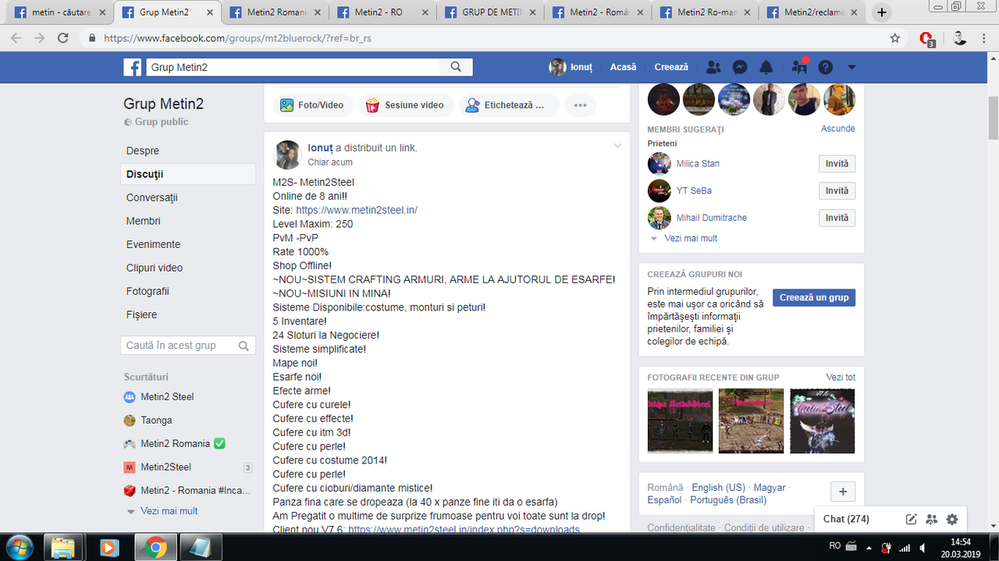Click the plus button for more languages
Viewport: 999px width, 561px height.
pyautogui.click(x=843, y=492)
